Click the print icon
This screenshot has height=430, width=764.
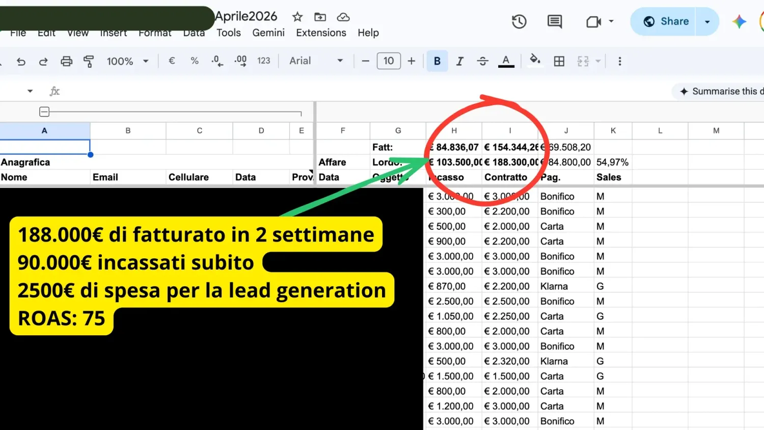[x=66, y=61]
